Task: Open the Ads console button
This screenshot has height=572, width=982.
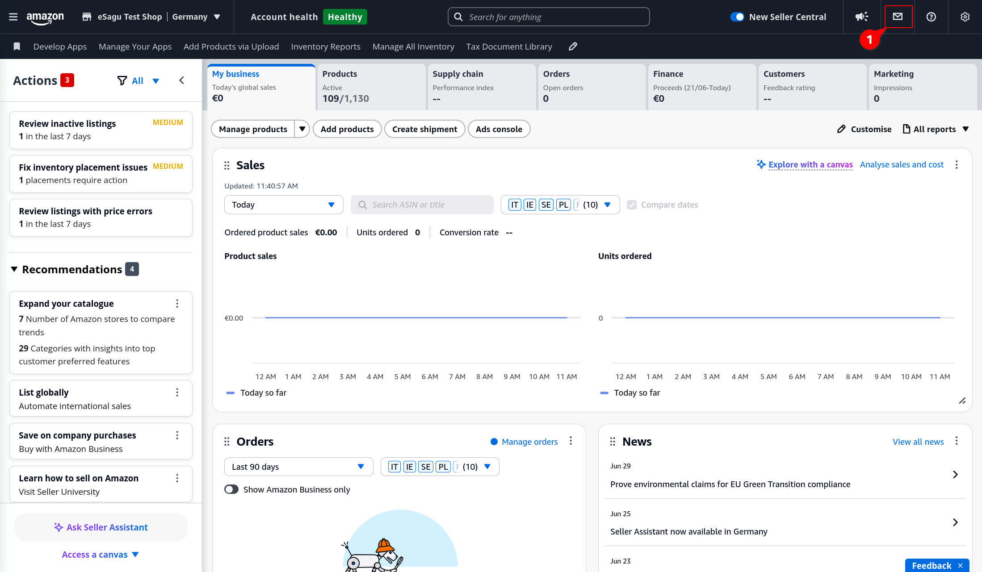Action: pyautogui.click(x=499, y=129)
